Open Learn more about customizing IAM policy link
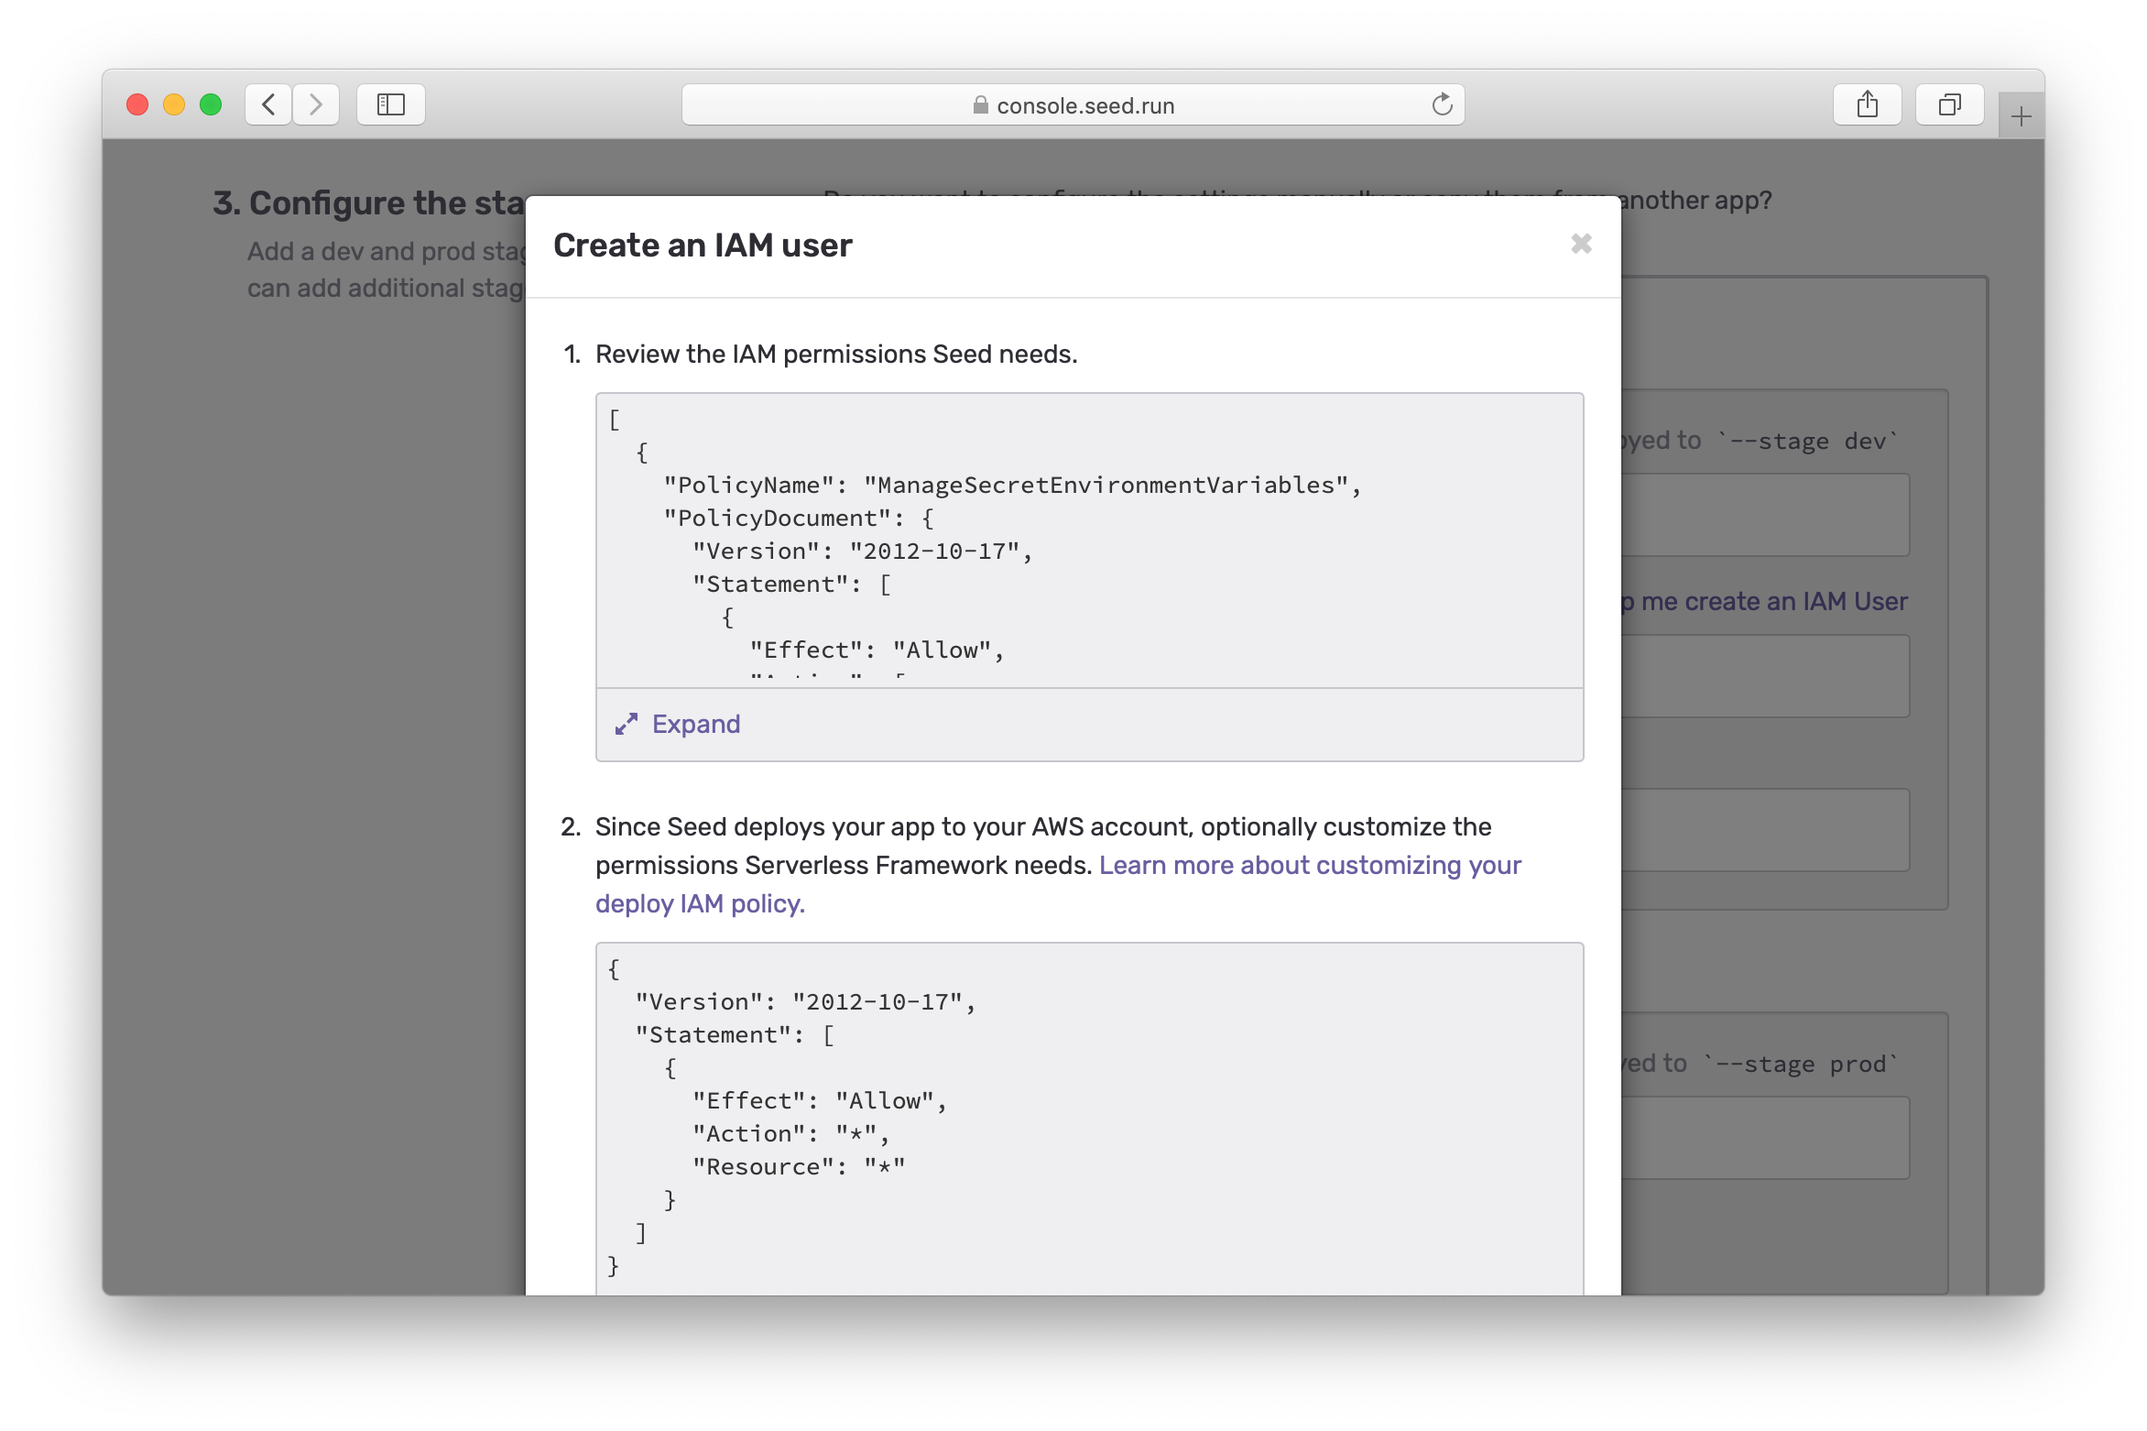 pyautogui.click(x=1309, y=865)
